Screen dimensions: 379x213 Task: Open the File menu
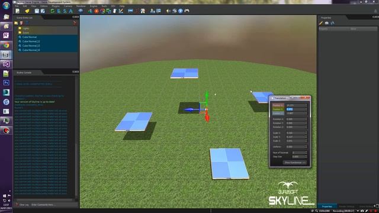17,6
